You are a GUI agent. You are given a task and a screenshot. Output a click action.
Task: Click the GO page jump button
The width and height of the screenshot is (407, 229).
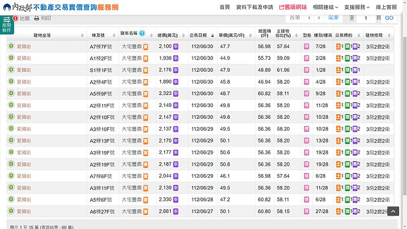pos(389,18)
